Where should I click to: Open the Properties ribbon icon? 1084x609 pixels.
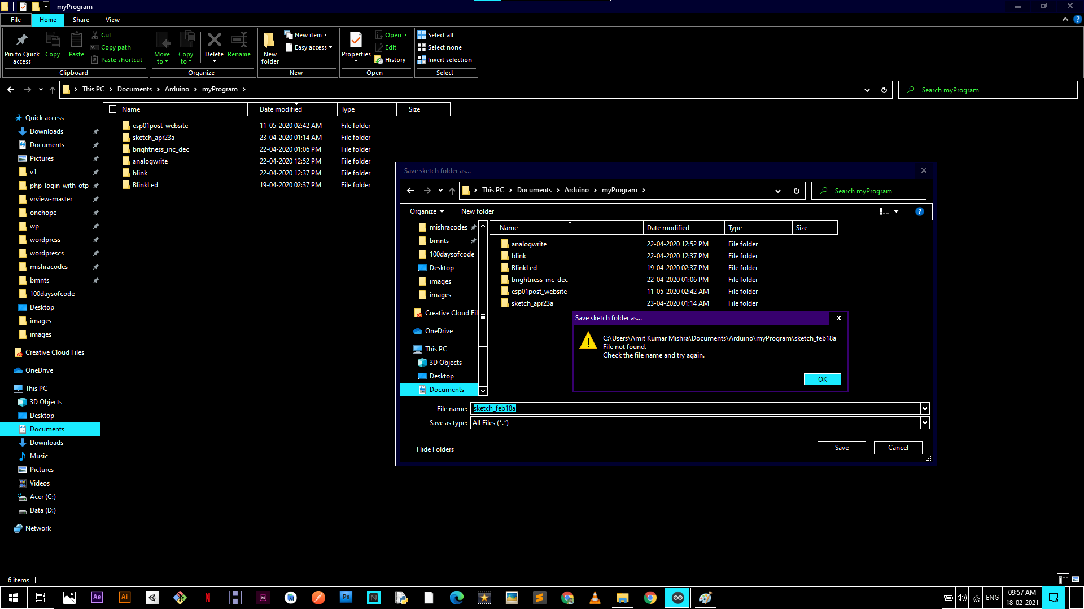tap(356, 45)
